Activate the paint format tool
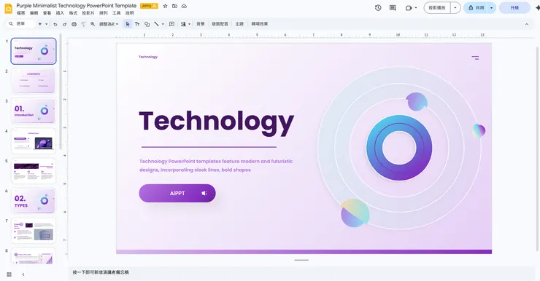540x281 pixels. coord(83,24)
